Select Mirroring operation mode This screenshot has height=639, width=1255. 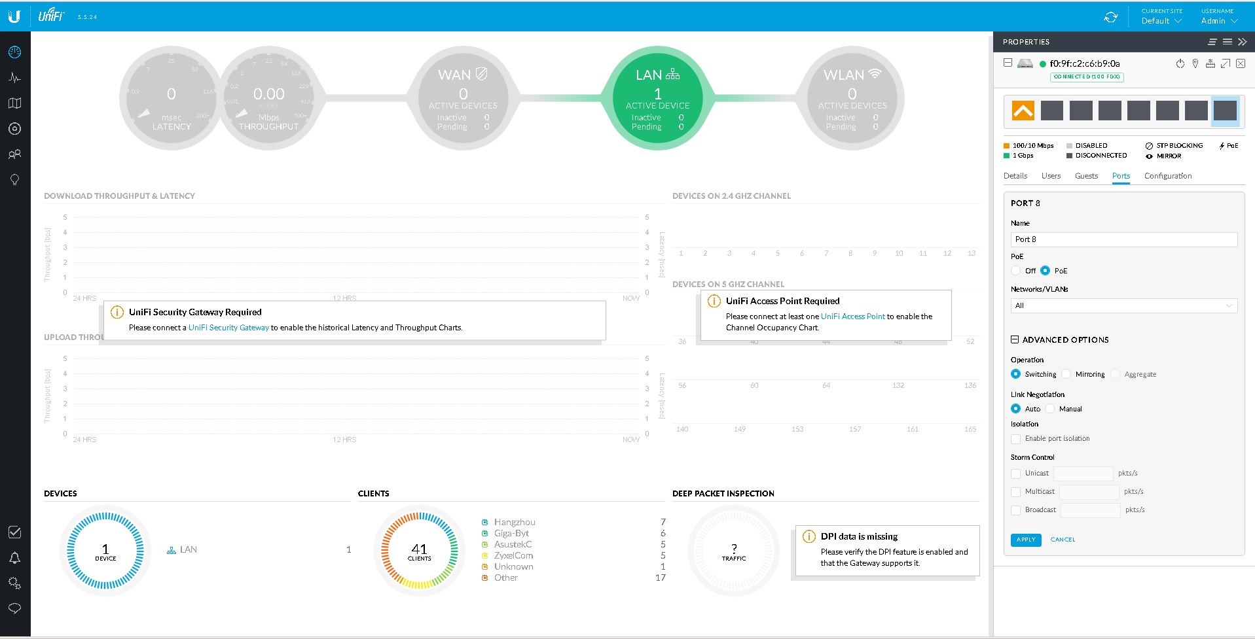coord(1066,374)
